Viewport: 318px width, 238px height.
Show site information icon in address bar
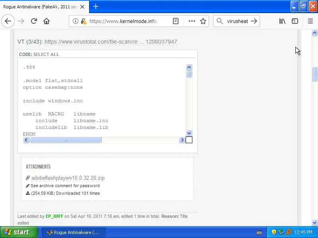75,21
